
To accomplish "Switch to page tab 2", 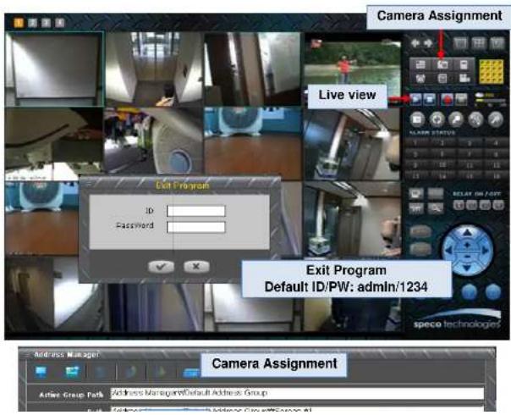I will tap(32, 23).
